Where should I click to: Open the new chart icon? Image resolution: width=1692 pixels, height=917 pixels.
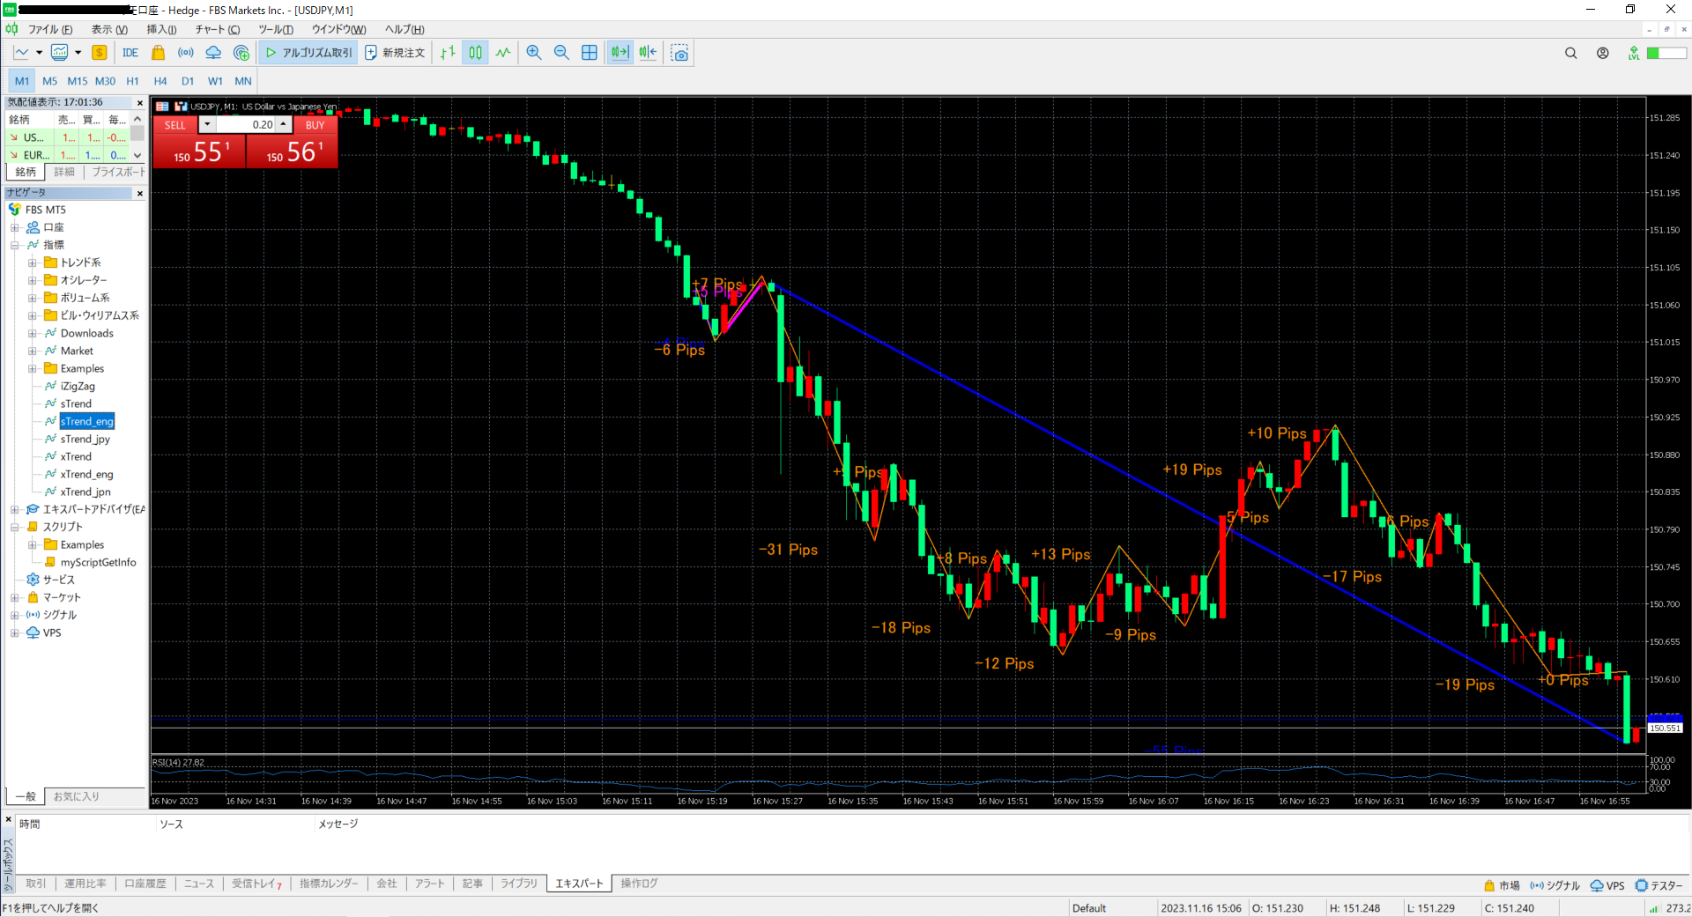point(21,53)
